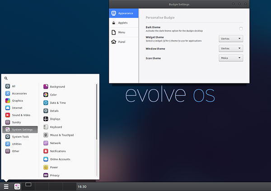Click the 'Keyboard' label in menu

pos(56,127)
